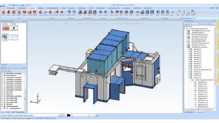Toggle the pin on 3D-Teilestruktur panel header
Screen dimensions: 219x123
(x=213, y=21)
